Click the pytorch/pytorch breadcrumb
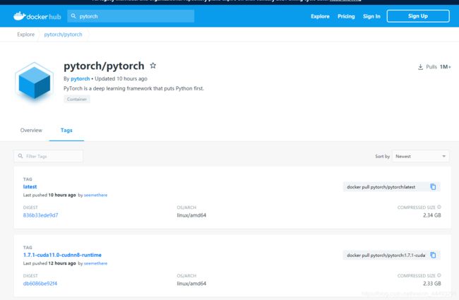 coord(63,35)
